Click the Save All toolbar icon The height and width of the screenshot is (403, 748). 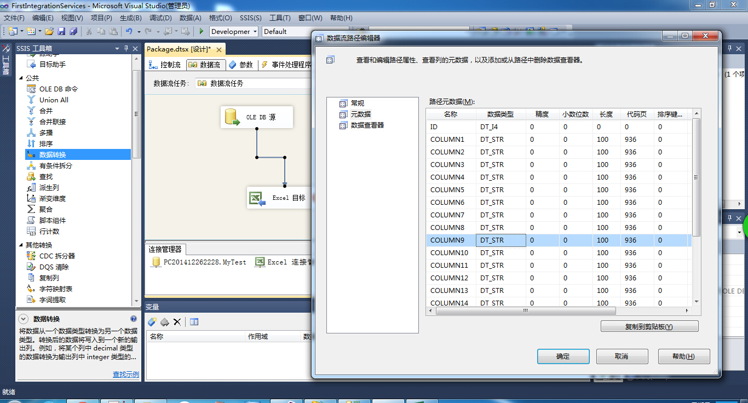coord(72,31)
